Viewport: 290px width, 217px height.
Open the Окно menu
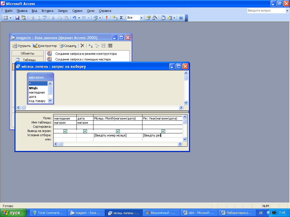[91, 11]
